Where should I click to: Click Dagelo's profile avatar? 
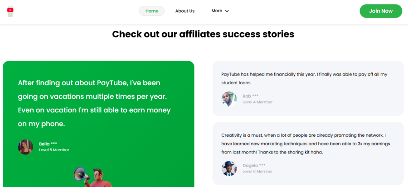click(229, 168)
